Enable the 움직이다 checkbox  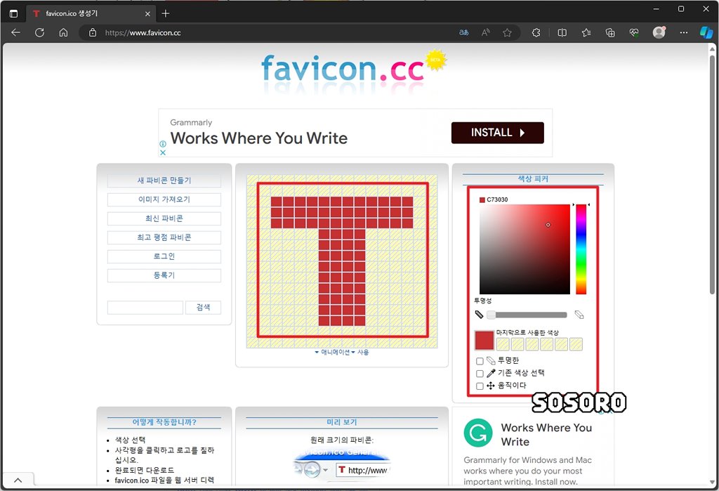(480, 386)
